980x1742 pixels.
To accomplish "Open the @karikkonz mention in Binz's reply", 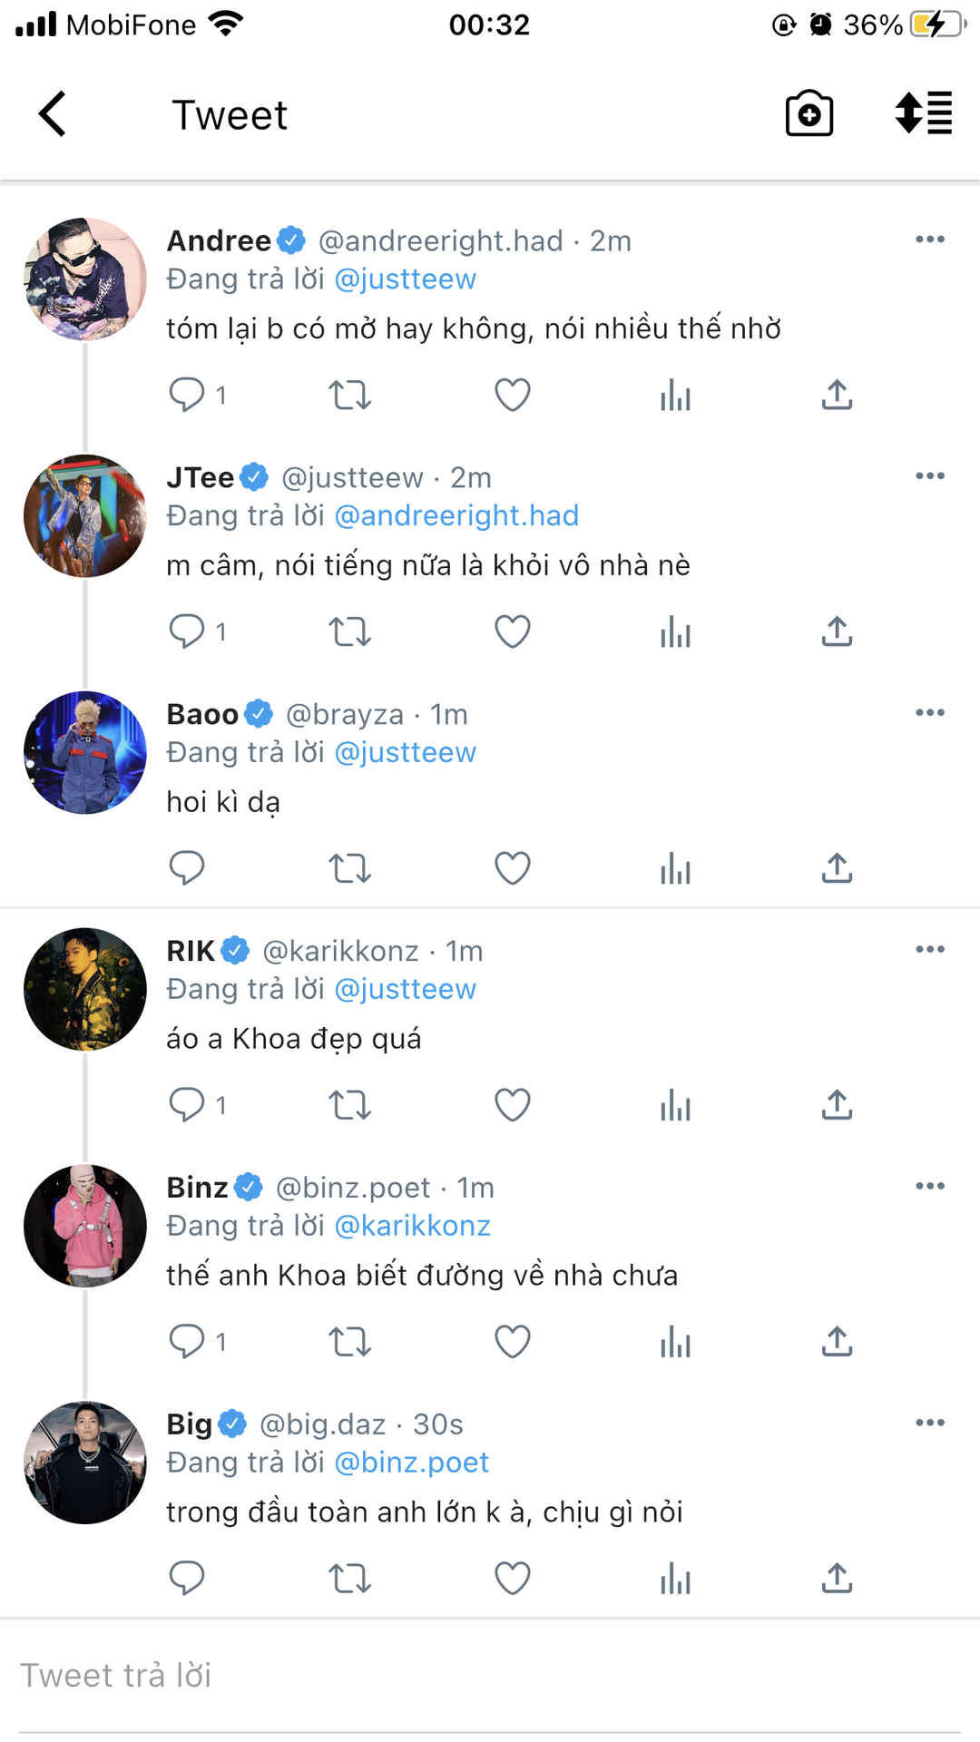I will coord(412,1226).
